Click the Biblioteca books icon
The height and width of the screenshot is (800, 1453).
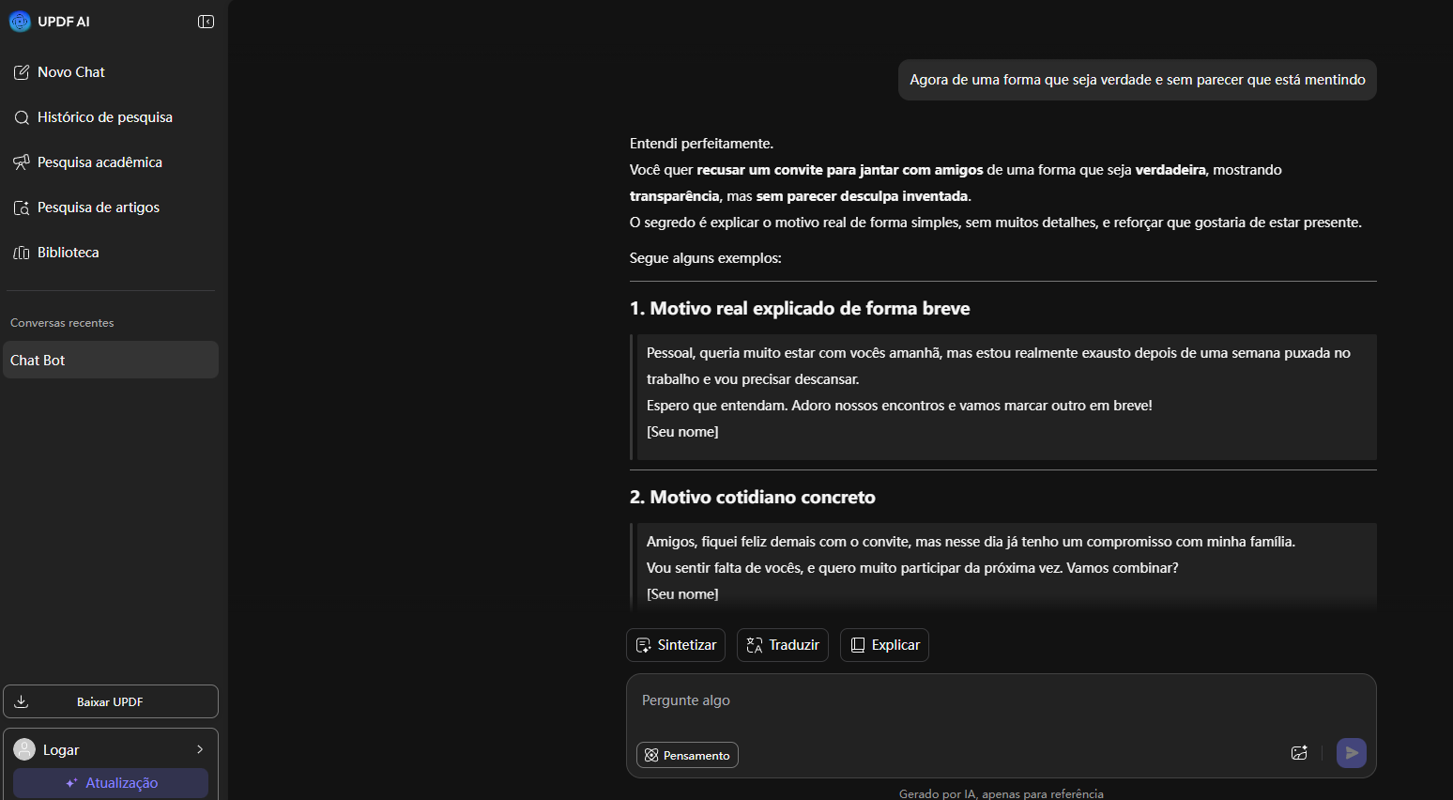tap(22, 253)
